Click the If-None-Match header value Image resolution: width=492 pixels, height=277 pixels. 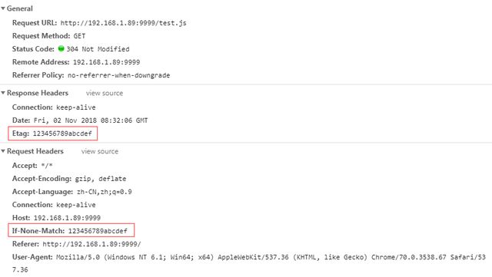click(x=98, y=231)
